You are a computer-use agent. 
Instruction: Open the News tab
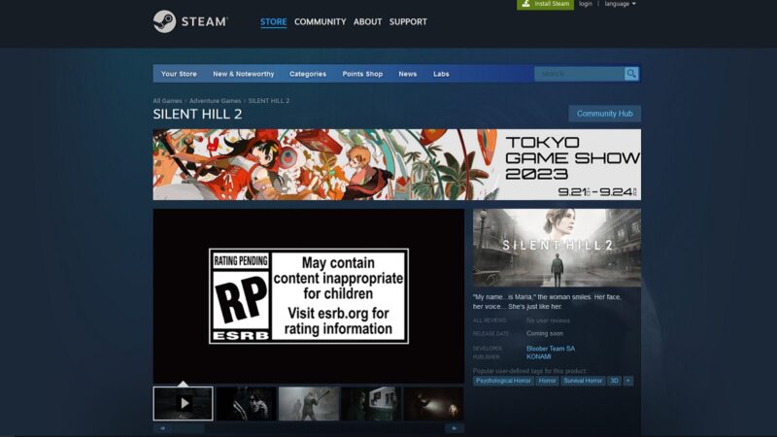[407, 74]
